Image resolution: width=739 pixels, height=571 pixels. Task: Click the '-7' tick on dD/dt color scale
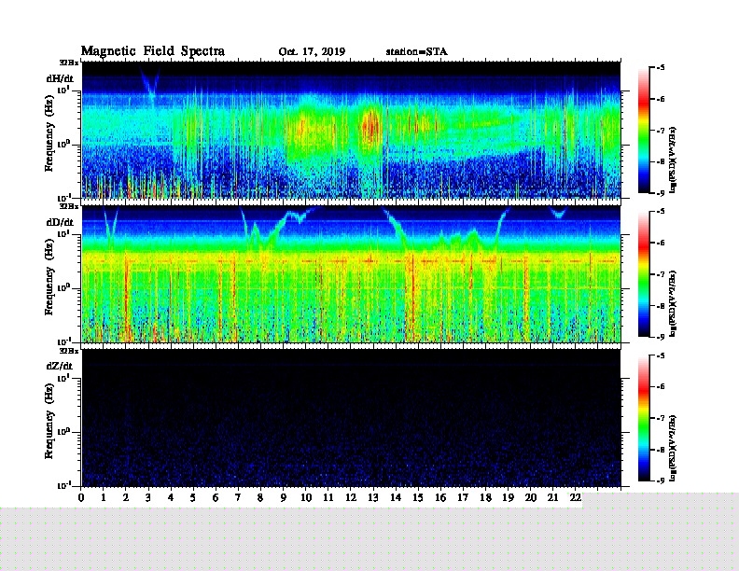coord(661,273)
